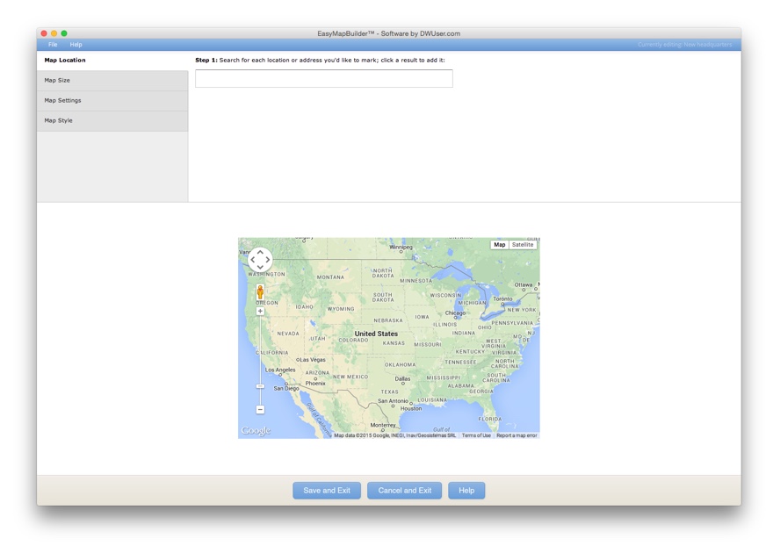Zoom in using the plus icon on the map
The height and width of the screenshot is (546, 773).
pos(260,311)
